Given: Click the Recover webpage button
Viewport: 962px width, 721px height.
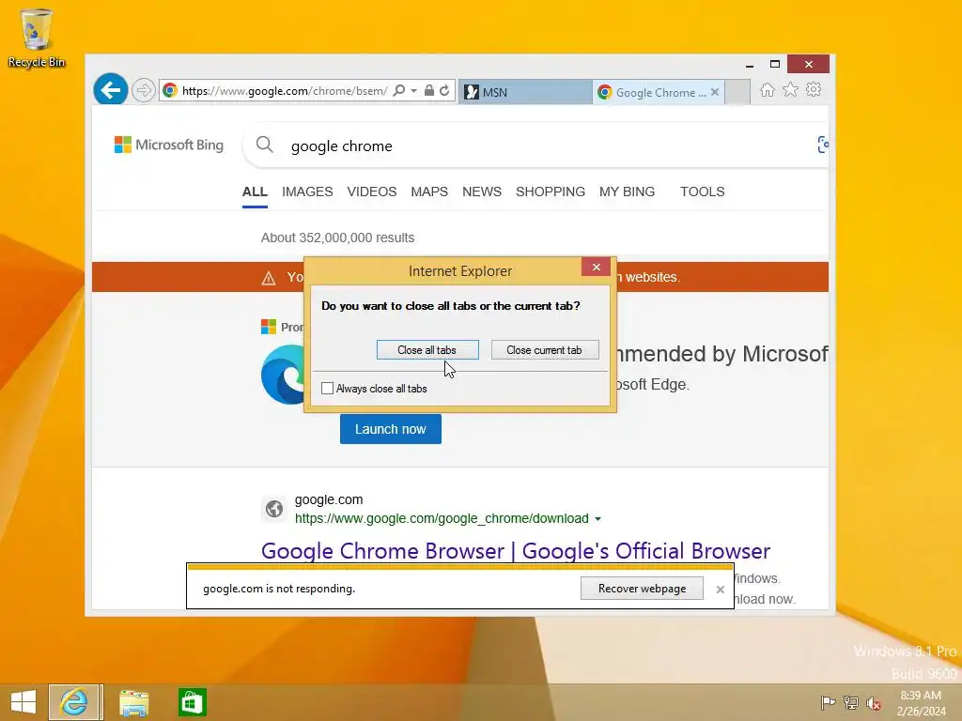Looking at the screenshot, I should pos(642,589).
